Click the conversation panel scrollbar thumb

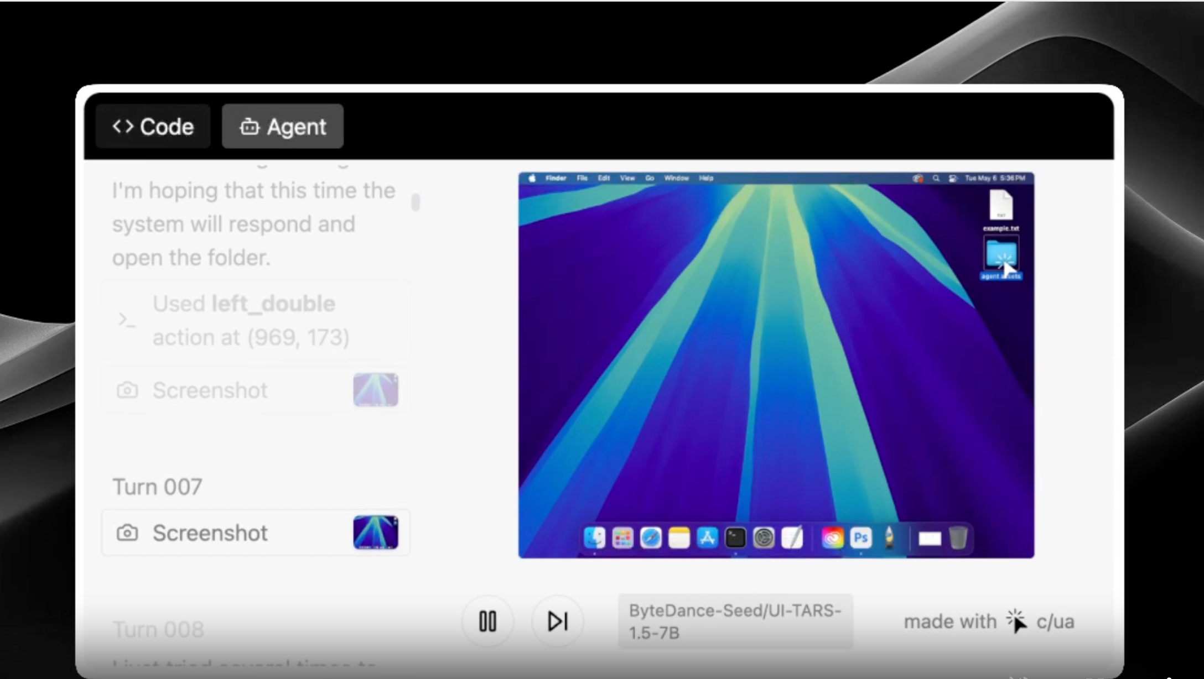[416, 202]
